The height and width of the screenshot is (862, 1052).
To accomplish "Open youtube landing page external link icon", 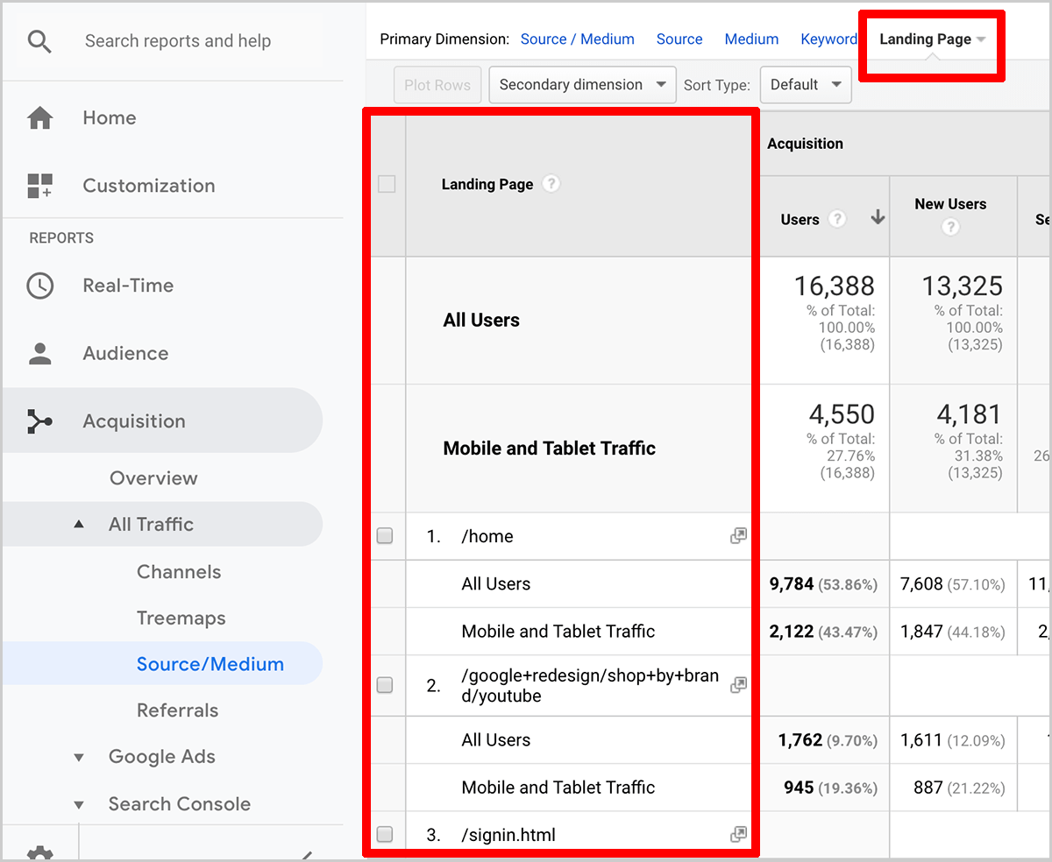I will (x=738, y=685).
